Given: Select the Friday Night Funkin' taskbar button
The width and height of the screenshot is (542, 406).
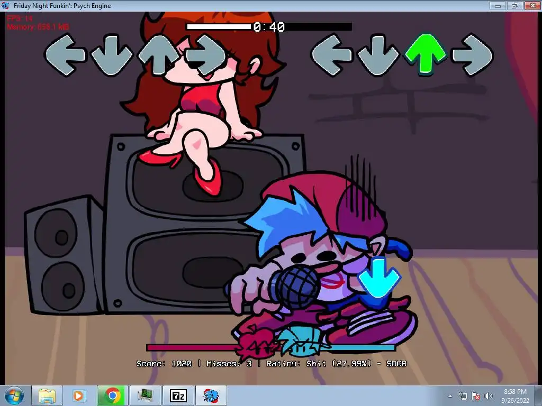Looking at the screenshot, I should 211,395.
